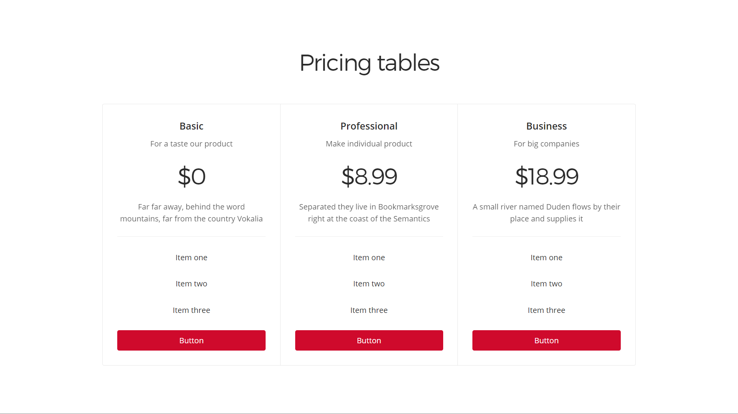Click the Pricing tables page title

[369, 63]
